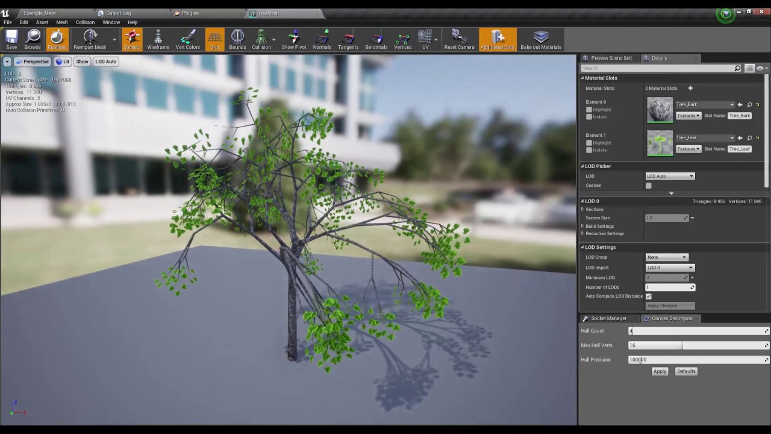Use selected asset for Tree_Bark slot

(x=740, y=104)
